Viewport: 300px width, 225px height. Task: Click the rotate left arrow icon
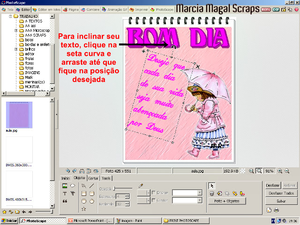coord(67,171)
